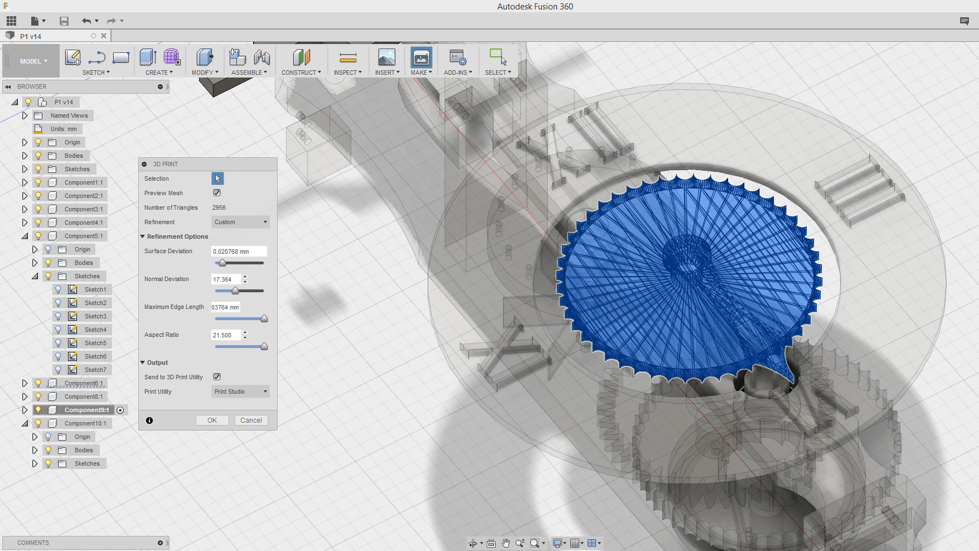Click the Extrude tool icon
The width and height of the screenshot is (979, 551).
148,57
